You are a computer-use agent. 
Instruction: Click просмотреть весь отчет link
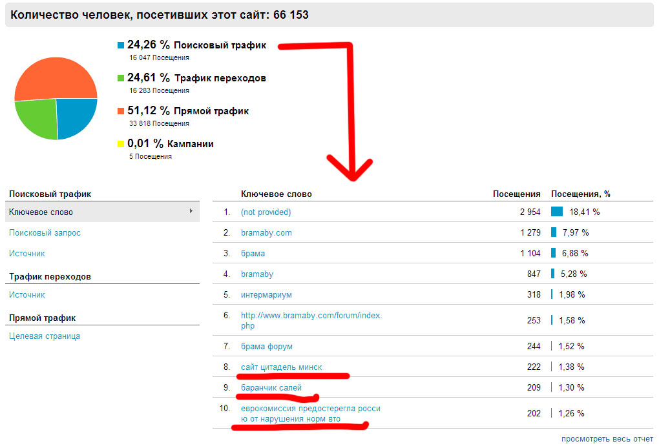pyautogui.click(x=607, y=439)
